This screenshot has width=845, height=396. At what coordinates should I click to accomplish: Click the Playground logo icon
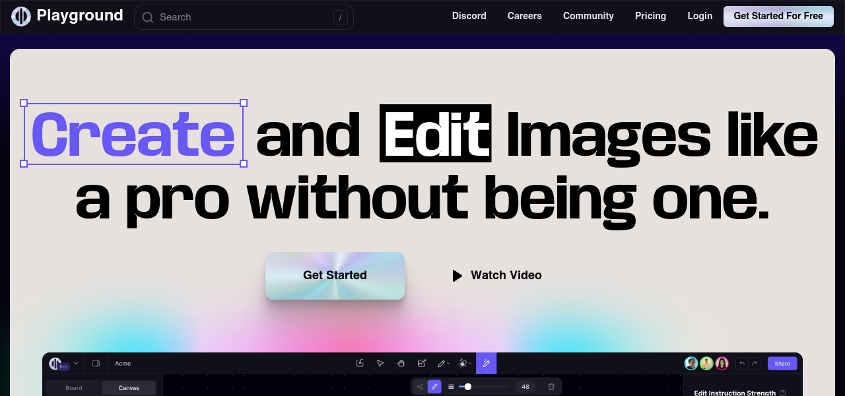click(21, 16)
